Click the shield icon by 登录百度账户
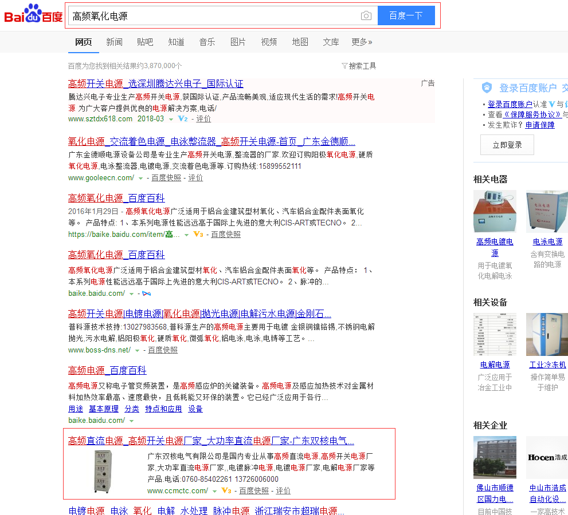The width and height of the screenshot is (568, 515). (x=487, y=88)
